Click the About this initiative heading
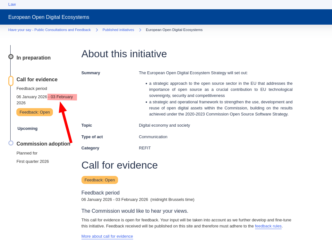This screenshot has height=246, width=332. coord(124,54)
